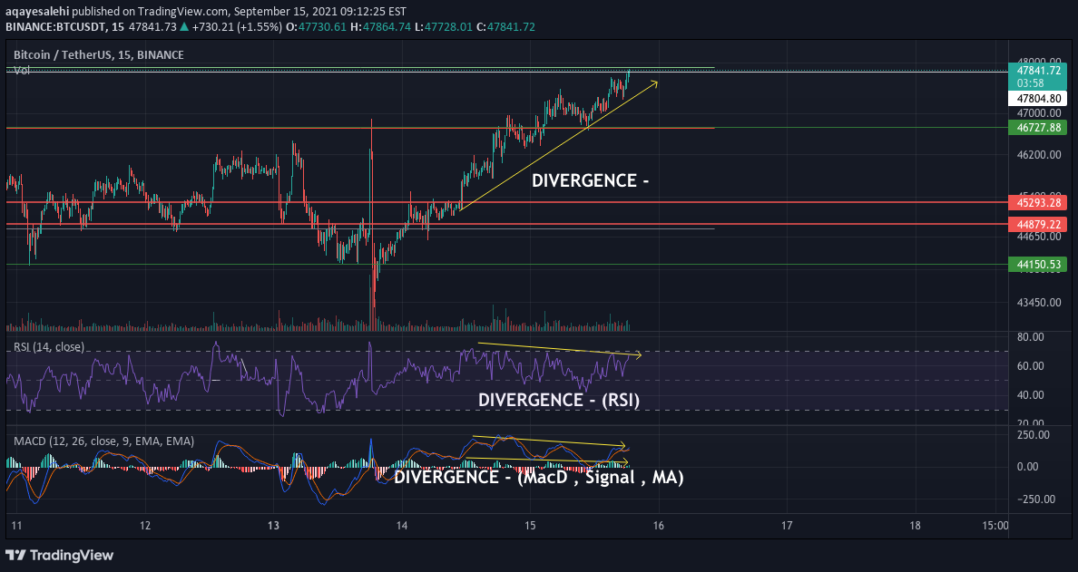
Task: Click the red price label 44879.22
Action: point(1037,224)
